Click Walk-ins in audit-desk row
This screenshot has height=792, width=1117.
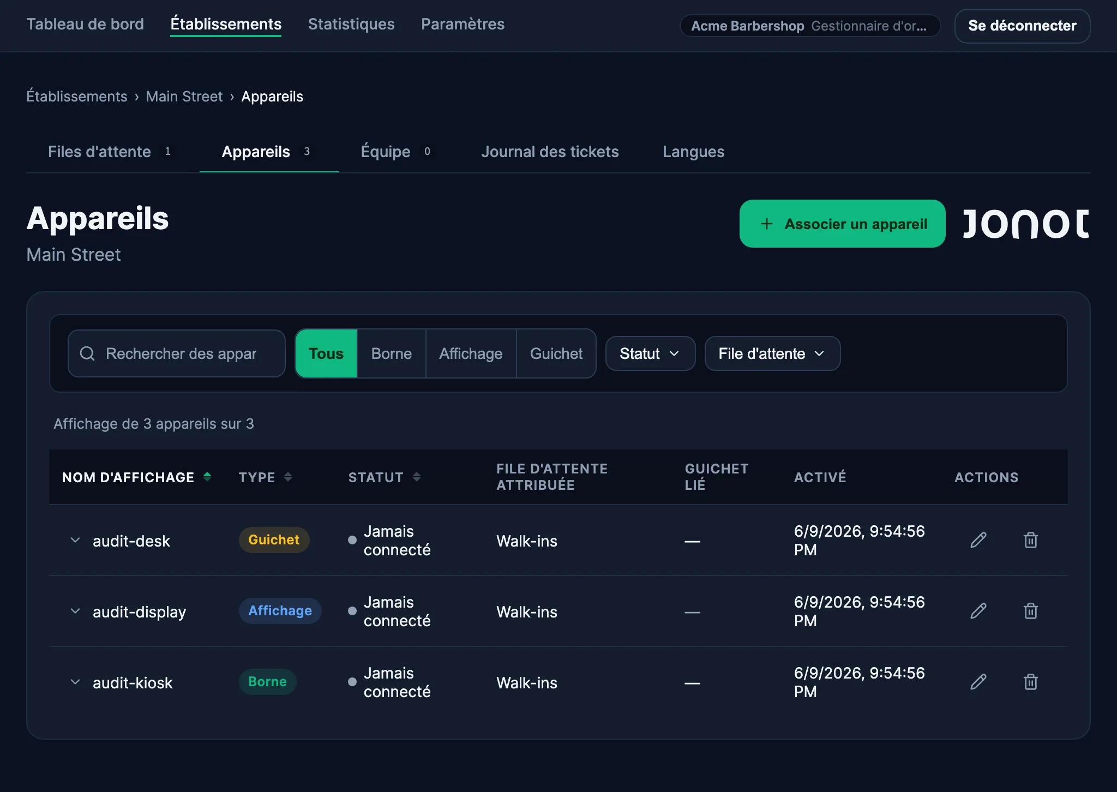click(527, 541)
